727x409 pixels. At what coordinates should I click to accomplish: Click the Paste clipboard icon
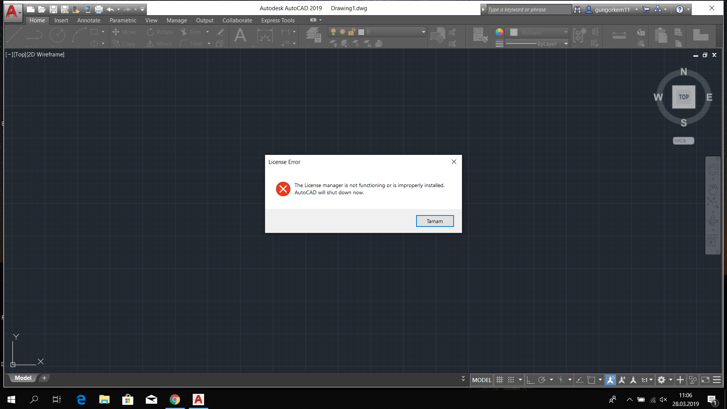(661, 35)
